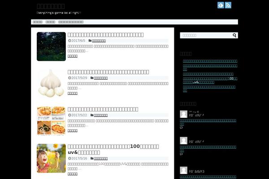Click the folder icon on the 2017/6/5 post
269x179 pixels.
(90, 41)
